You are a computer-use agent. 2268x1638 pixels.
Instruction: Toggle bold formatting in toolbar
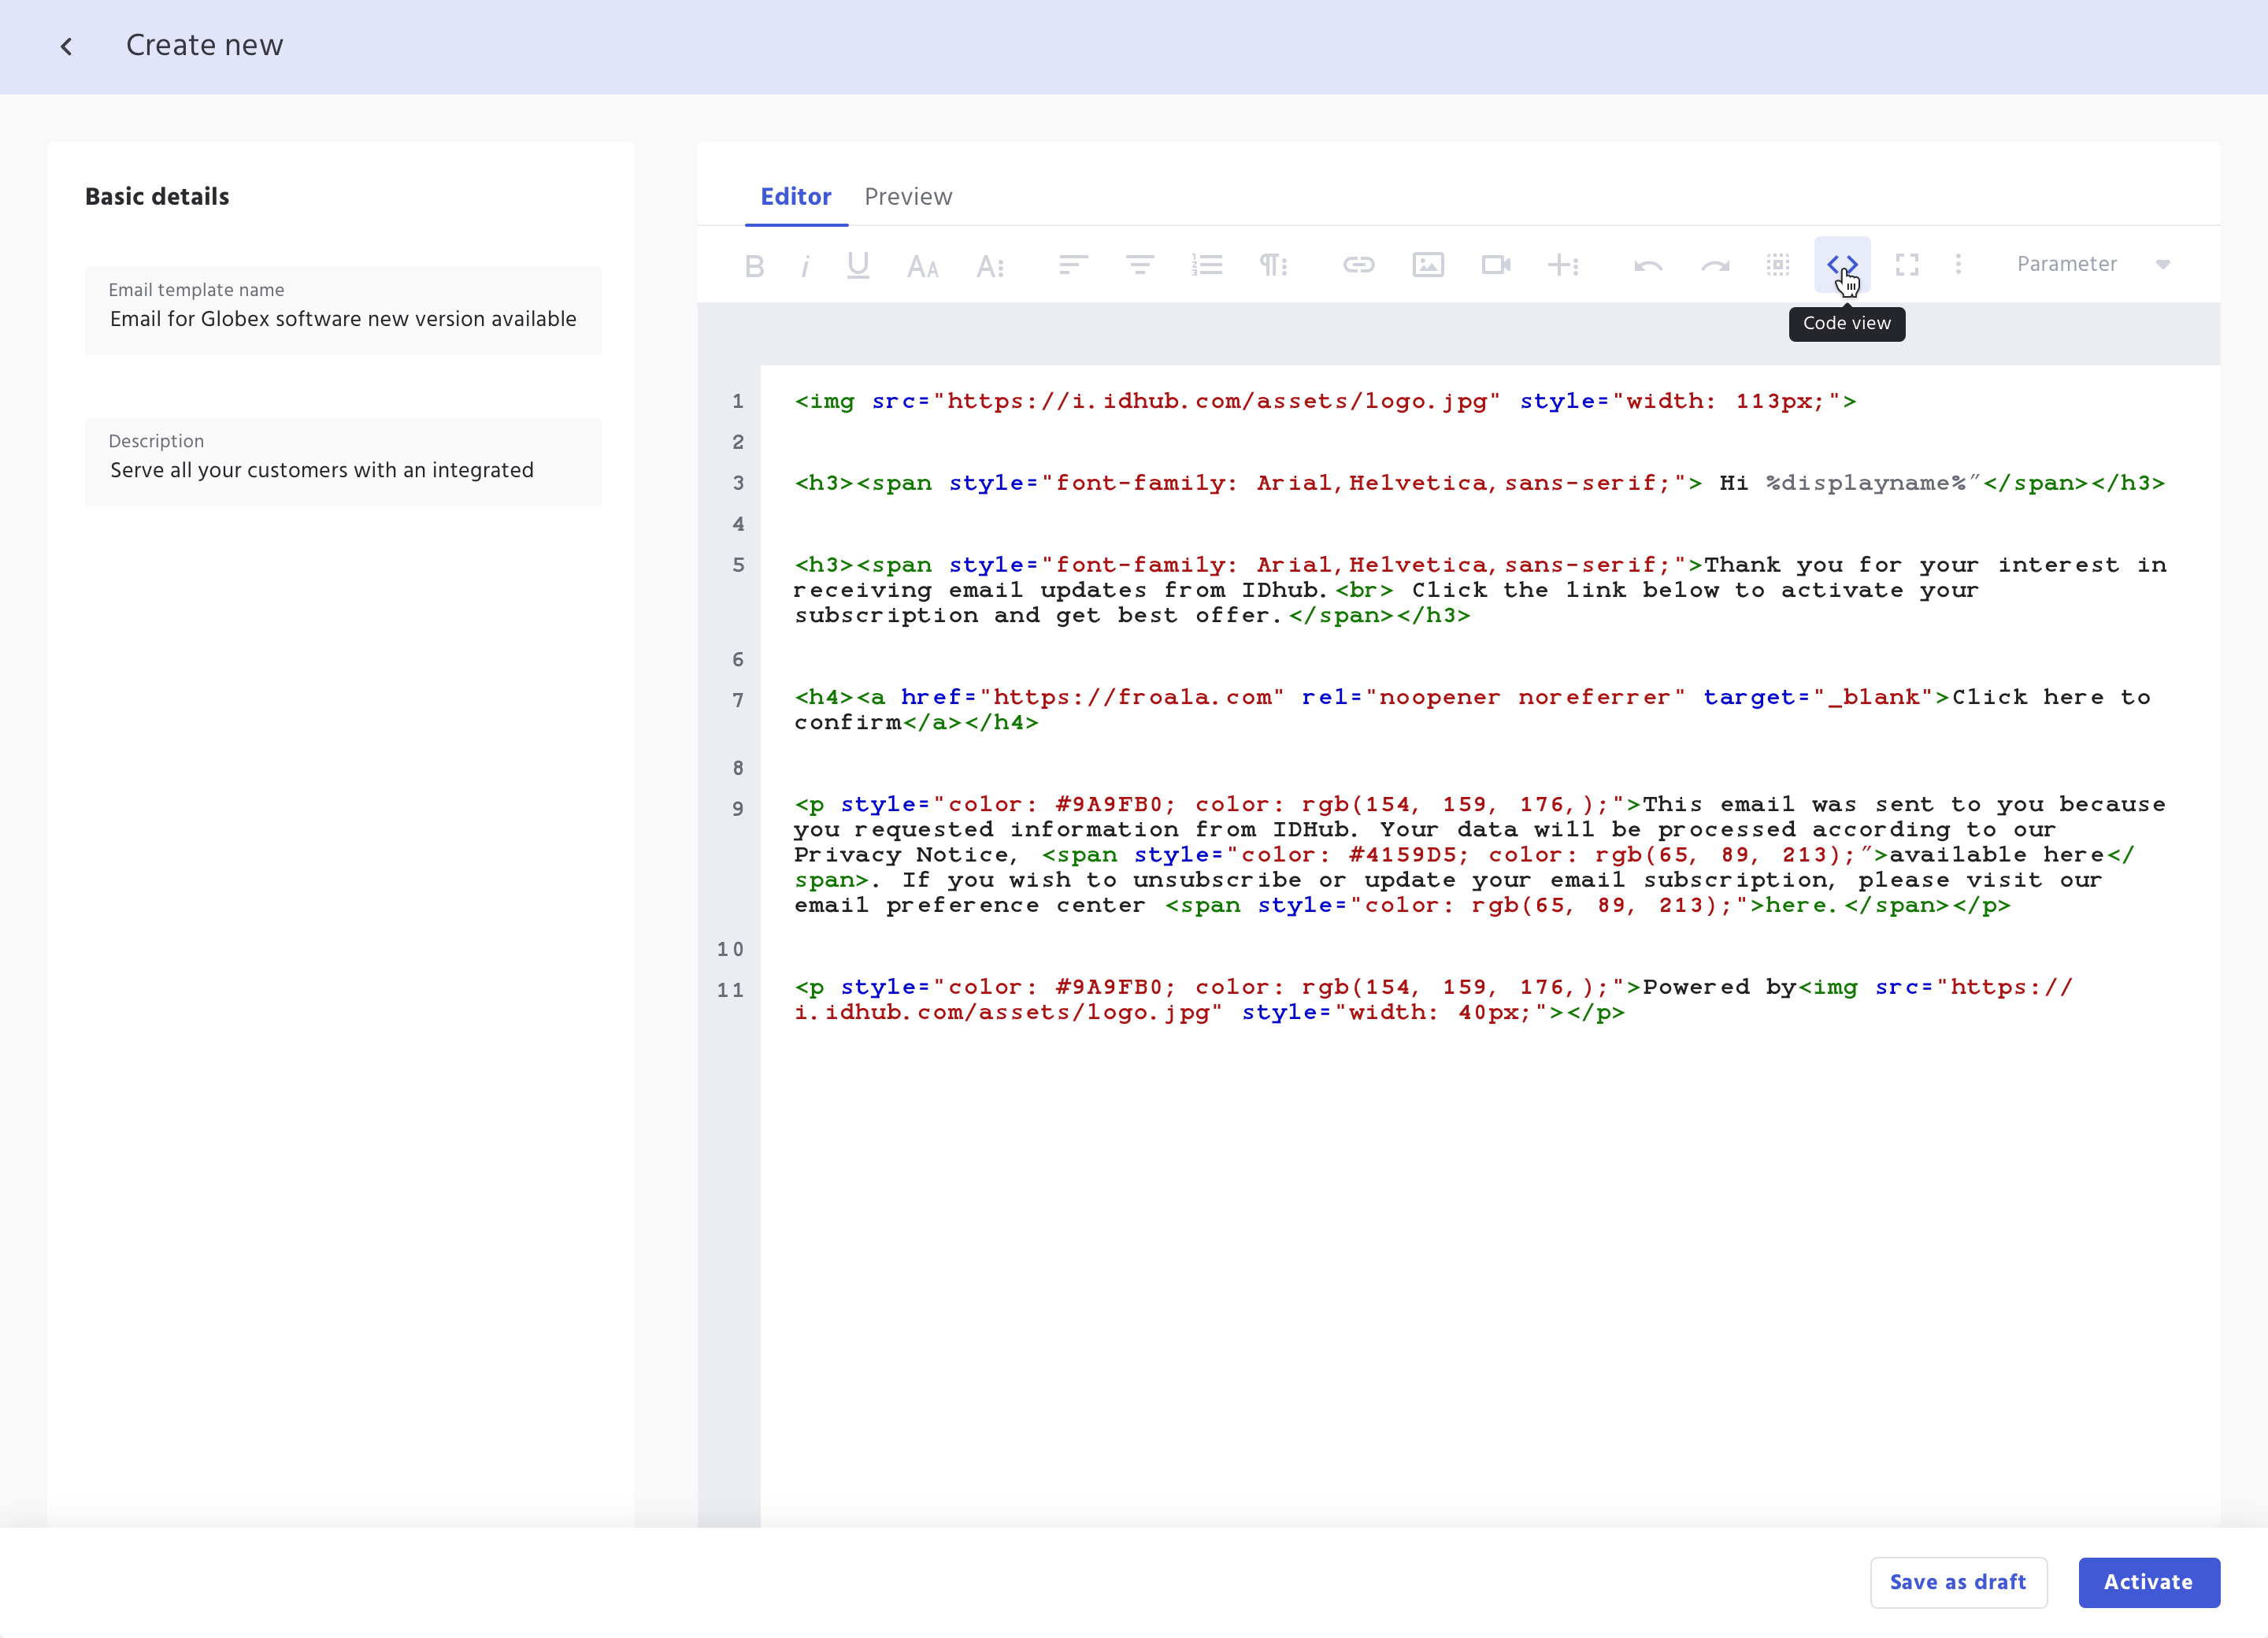tap(754, 265)
